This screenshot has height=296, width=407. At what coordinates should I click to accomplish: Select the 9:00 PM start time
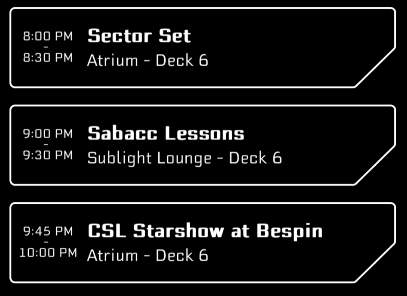point(48,133)
